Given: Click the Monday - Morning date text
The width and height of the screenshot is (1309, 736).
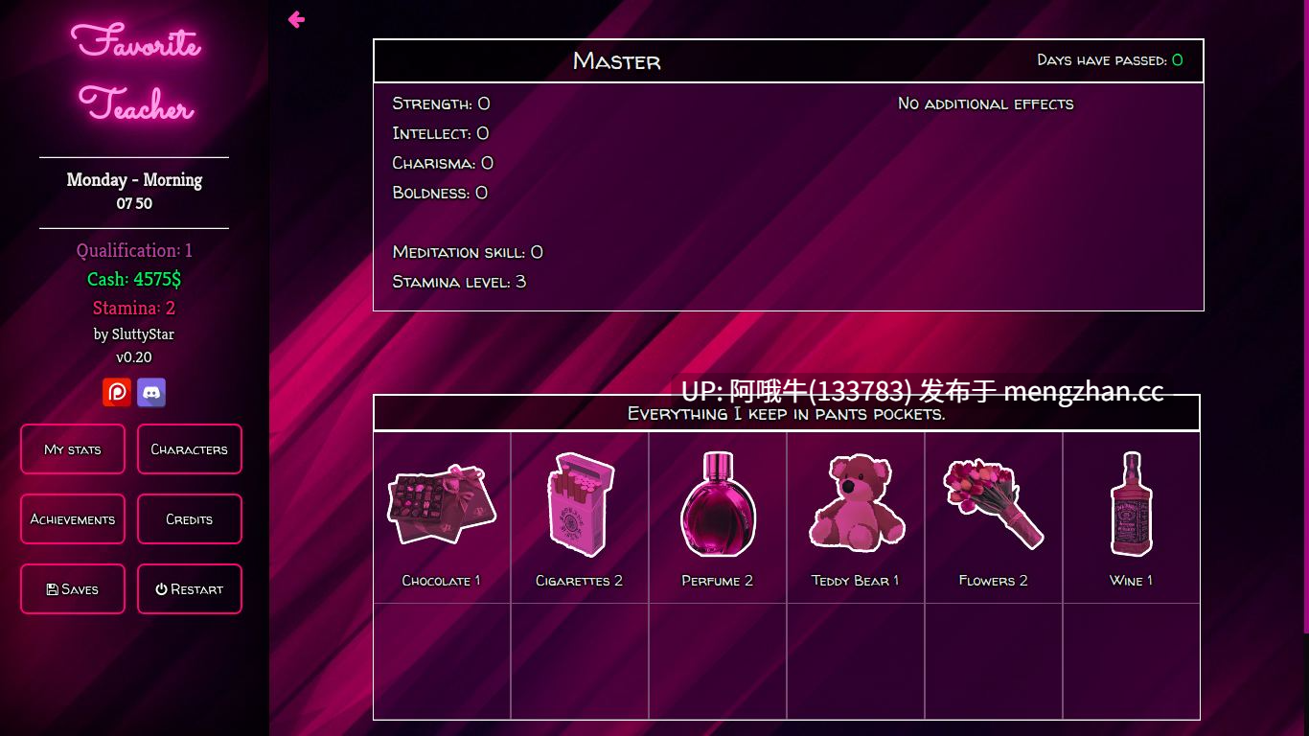Looking at the screenshot, I should pos(134,179).
